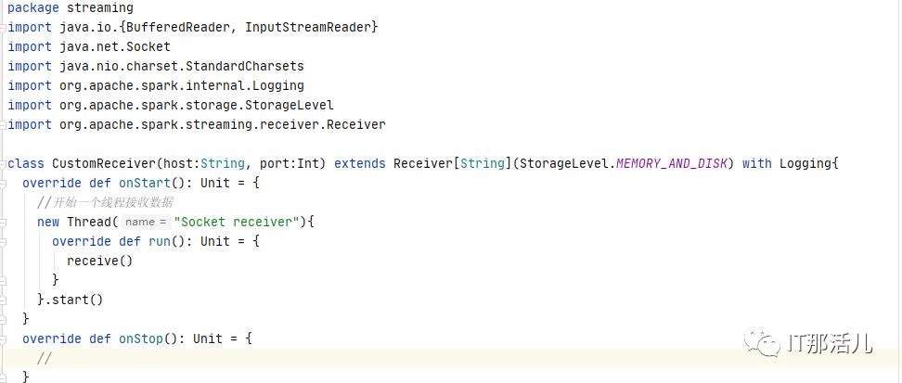Click the "Socket receiver" string literal
The image size is (902, 383).
coord(237,222)
